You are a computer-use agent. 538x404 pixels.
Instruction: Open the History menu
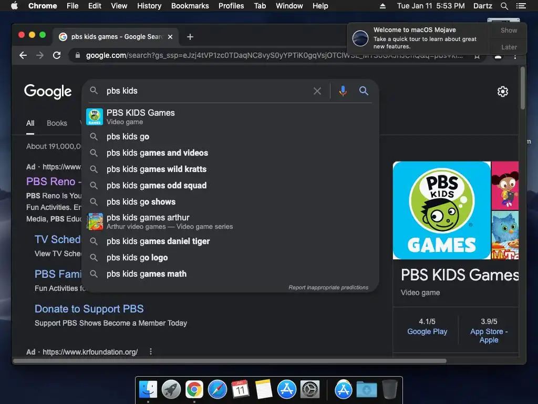(x=149, y=6)
